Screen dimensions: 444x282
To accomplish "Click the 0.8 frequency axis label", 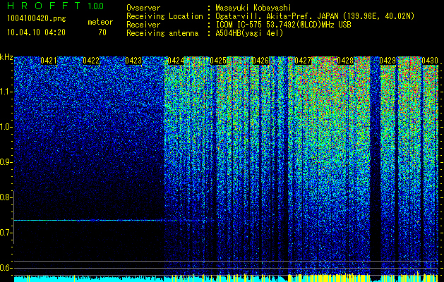I will tap(6, 197).
